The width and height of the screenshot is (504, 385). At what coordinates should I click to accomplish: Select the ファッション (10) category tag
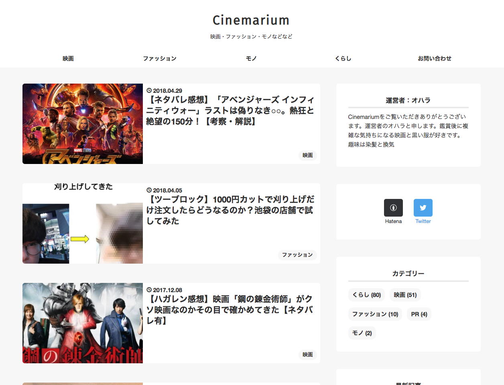point(375,314)
